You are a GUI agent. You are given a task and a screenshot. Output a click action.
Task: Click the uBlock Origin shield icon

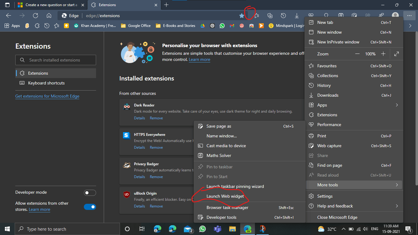[x=127, y=194]
